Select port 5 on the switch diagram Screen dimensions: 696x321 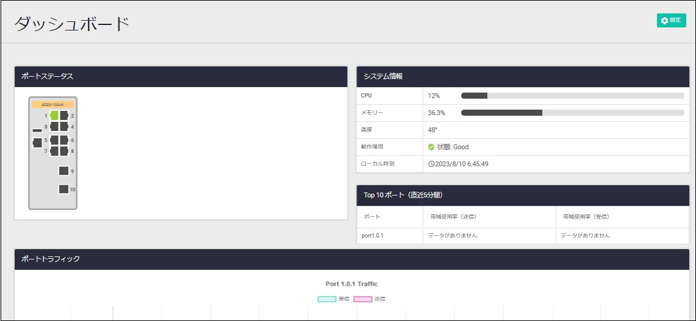[54, 139]
